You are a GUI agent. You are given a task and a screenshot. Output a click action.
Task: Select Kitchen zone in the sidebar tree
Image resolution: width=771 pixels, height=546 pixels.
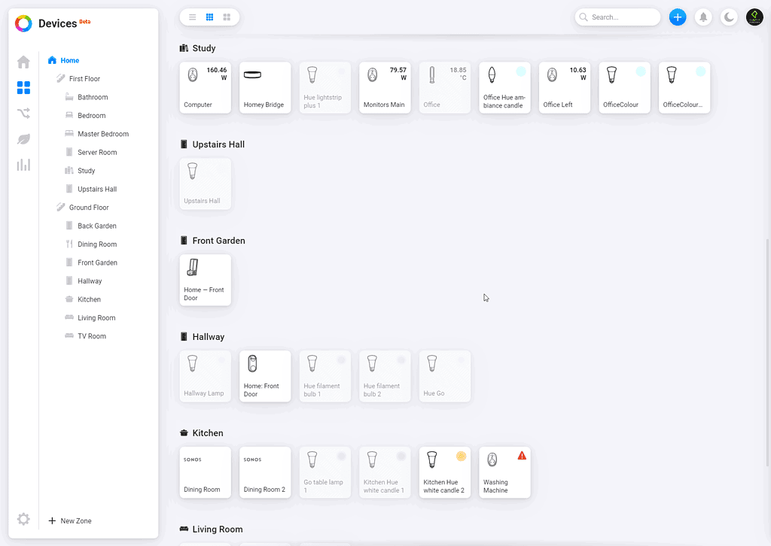pyautogui.click(x=89, y=299)
